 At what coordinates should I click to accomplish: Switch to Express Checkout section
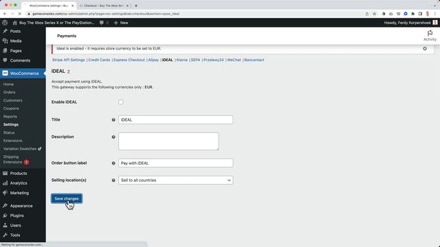click(129, 60)
